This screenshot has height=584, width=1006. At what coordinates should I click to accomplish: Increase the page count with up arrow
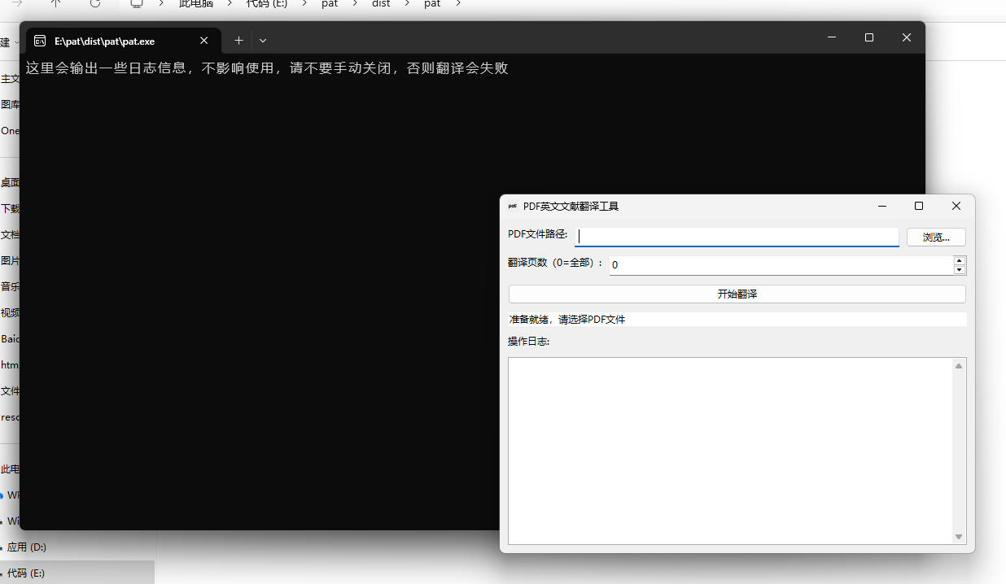tap(960, 260)
